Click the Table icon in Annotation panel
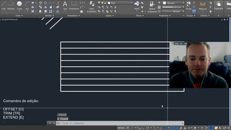This screenshot has height=130, width=231. tap(82, 11)
